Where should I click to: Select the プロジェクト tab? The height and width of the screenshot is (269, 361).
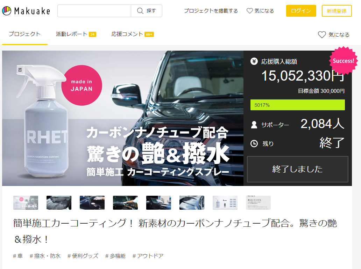point(24,34)
